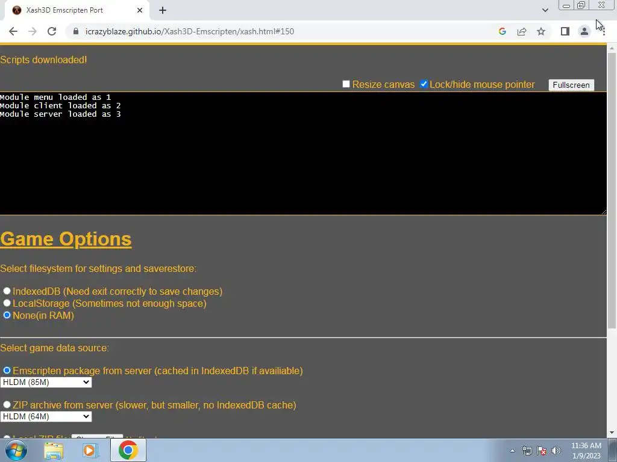The width and height of the screenshot is (617, 462).
Task: Click the taskbar clock showing 11:36 AM
Action: pos(586,451)
